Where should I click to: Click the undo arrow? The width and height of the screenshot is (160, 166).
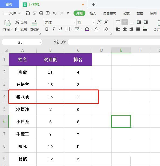click(55, 13)
